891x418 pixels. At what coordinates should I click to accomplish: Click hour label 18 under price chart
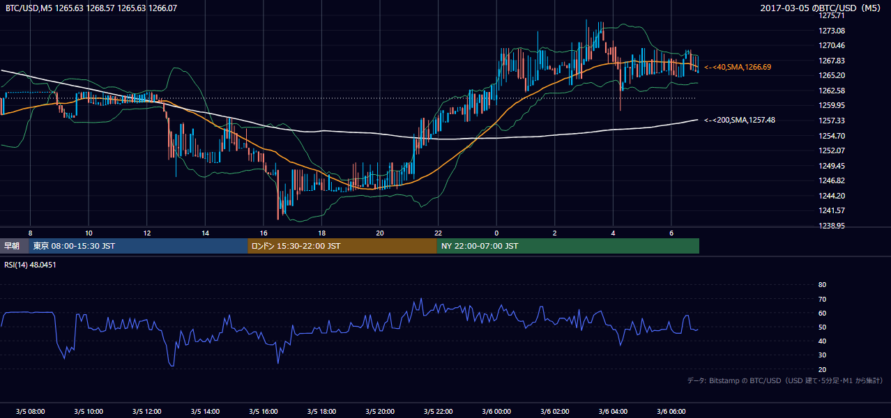point(321,232)
